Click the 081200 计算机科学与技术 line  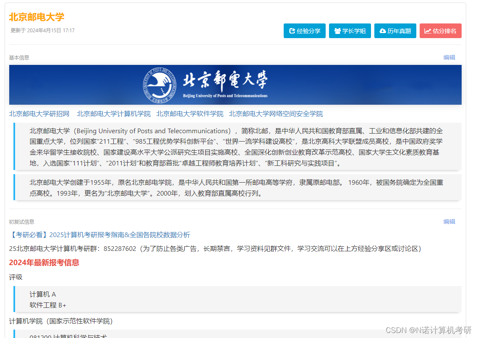[68, 335]
